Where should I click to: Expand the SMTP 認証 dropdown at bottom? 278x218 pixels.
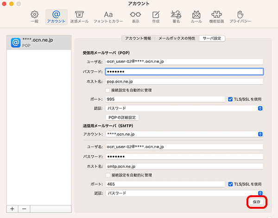tap(184, 193)
